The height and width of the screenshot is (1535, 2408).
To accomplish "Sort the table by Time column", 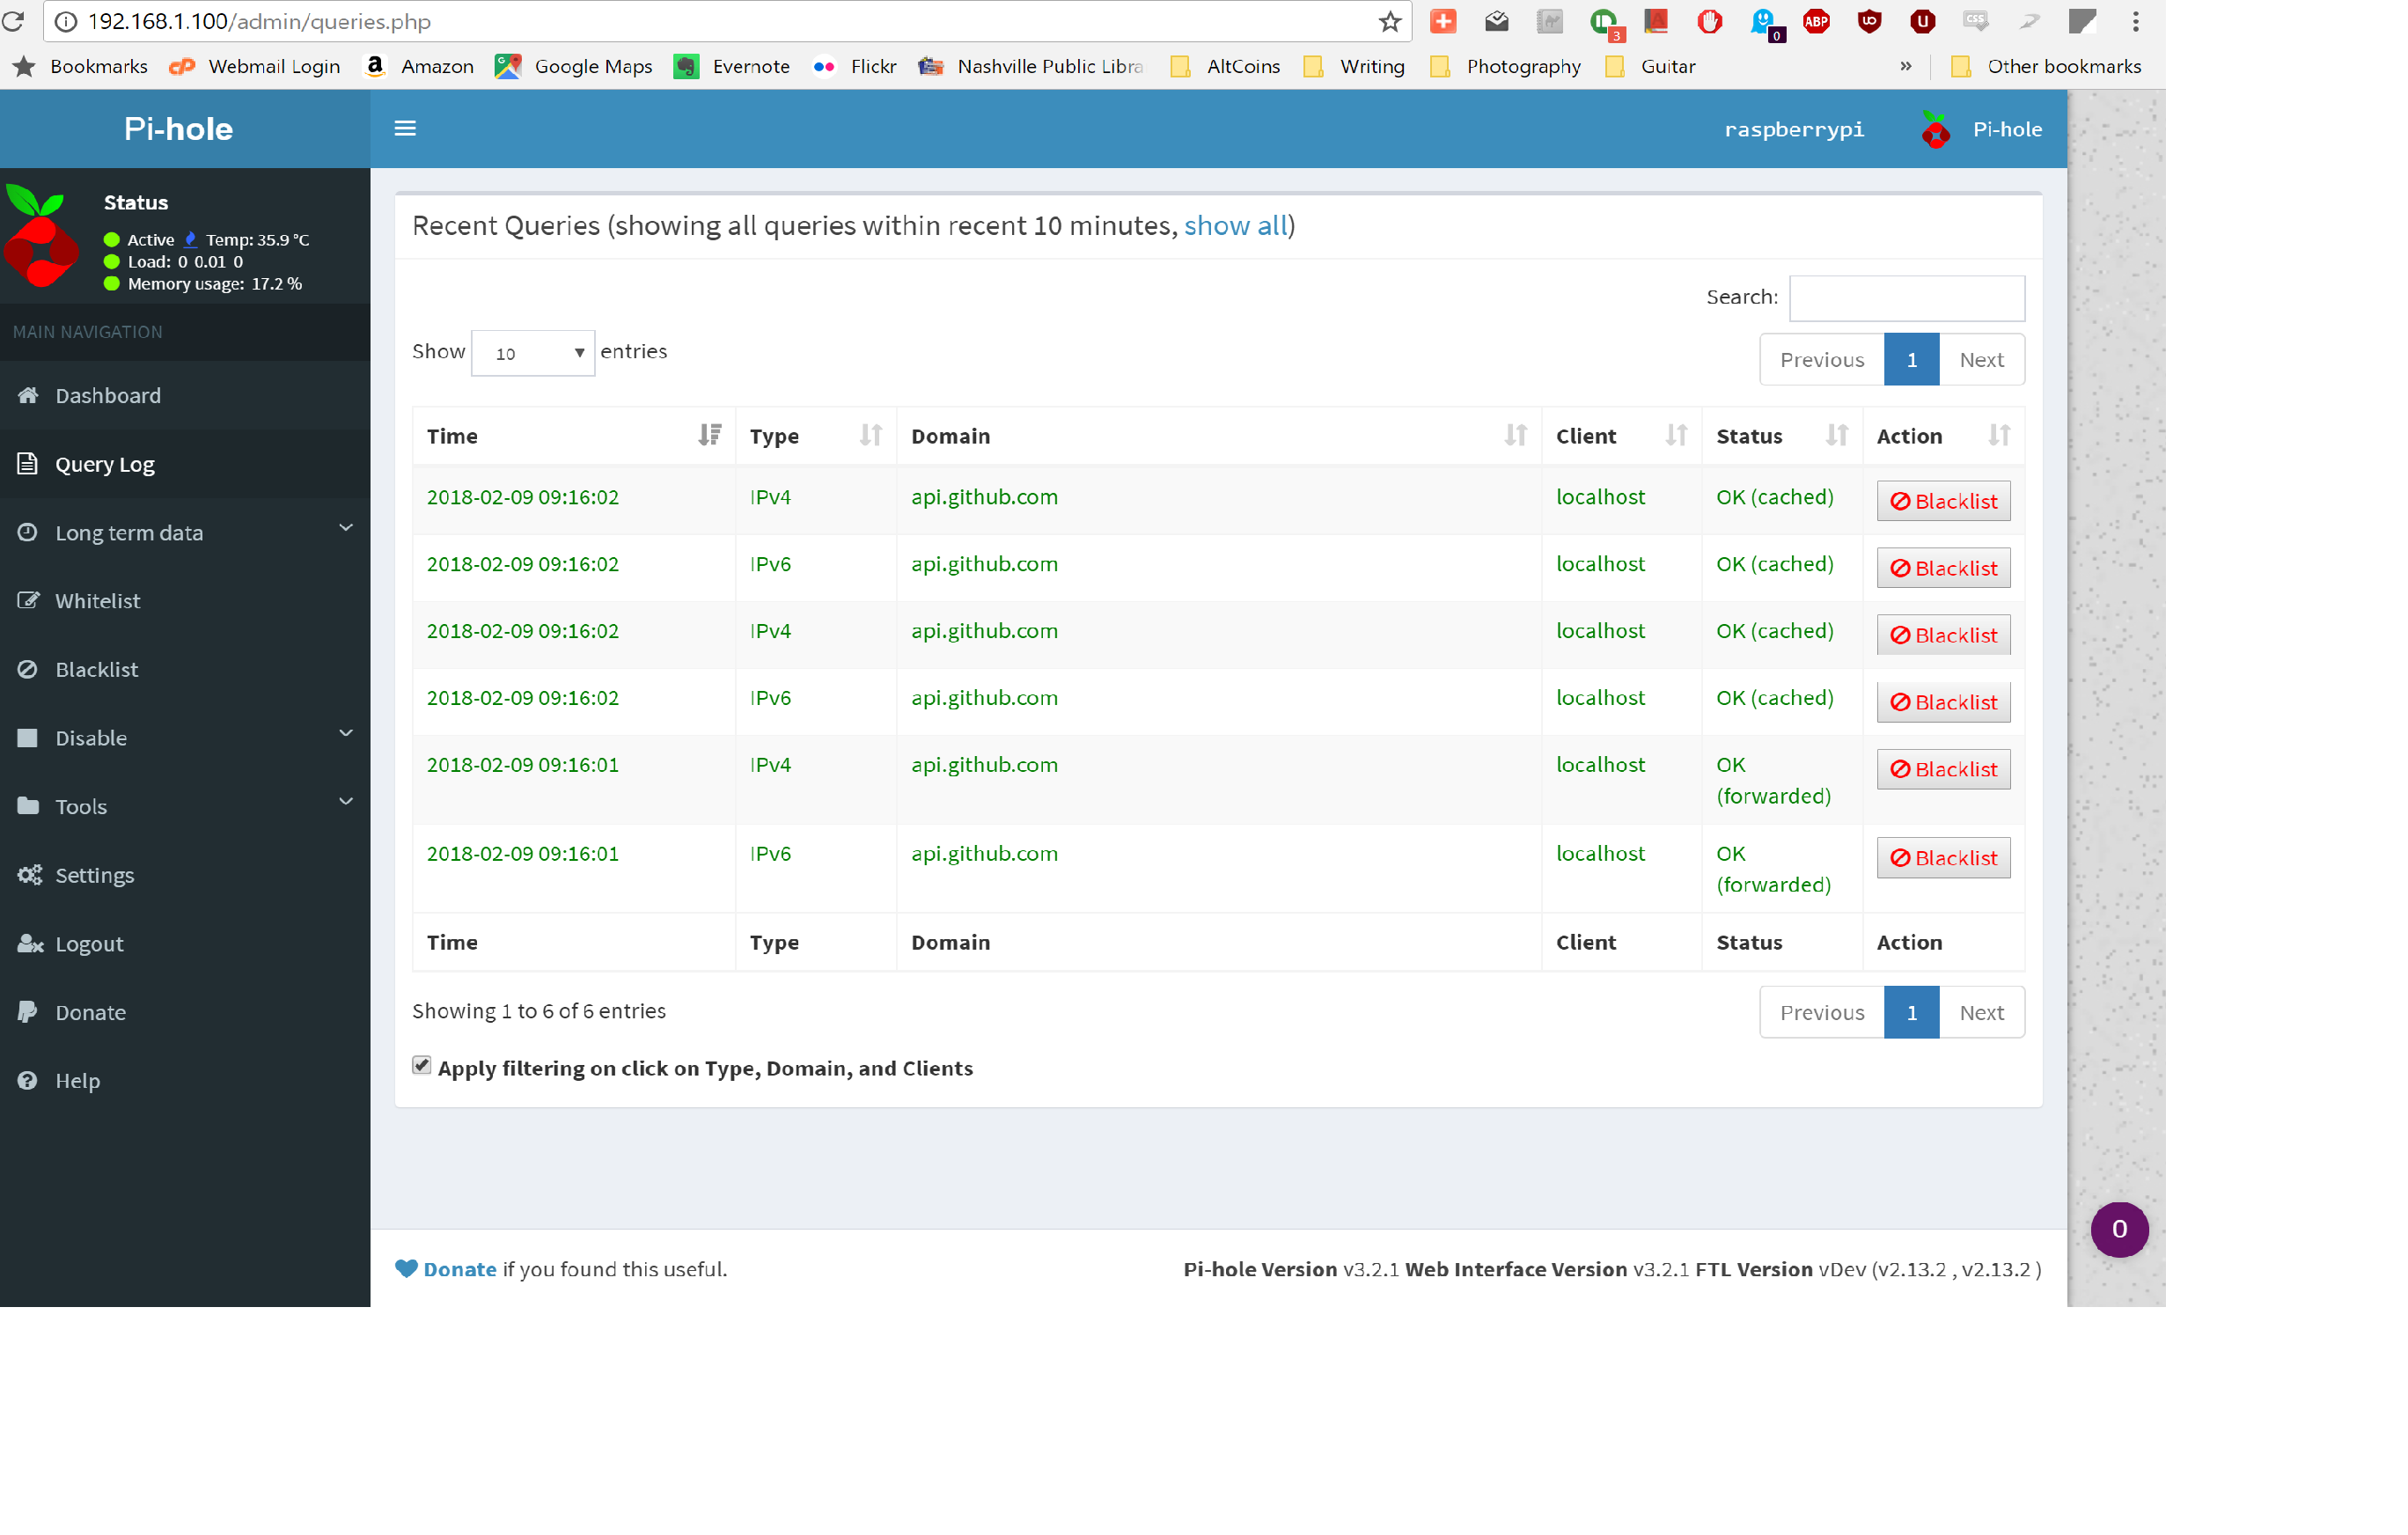I will tap(574, 436).
